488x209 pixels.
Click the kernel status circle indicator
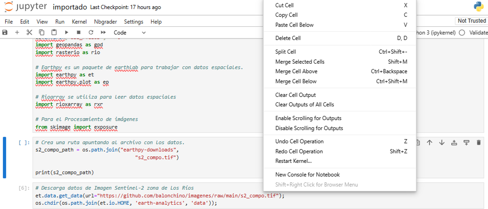462,33
